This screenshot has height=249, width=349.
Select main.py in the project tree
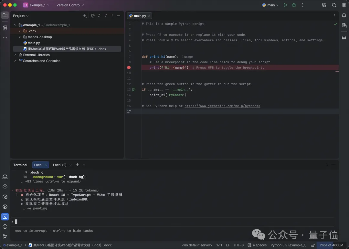pyautogui.click(x=34, y=43)
